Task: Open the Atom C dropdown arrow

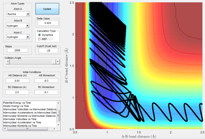Action: pyautogui.click(x=28, y=37)
